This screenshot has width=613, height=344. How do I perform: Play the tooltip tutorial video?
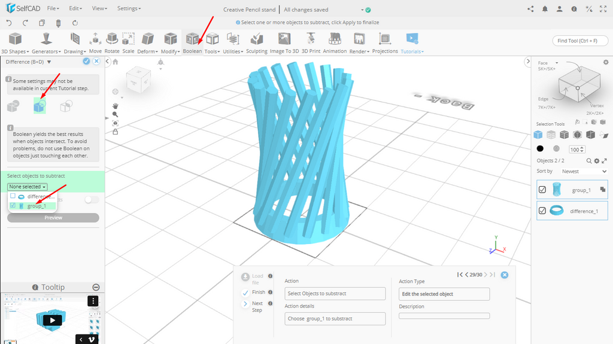click(52, 321)
